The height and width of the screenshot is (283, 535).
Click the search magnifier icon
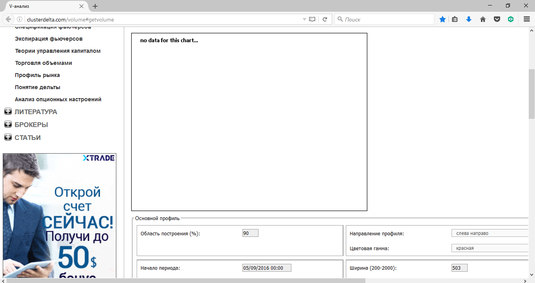(x=340, y=19)
